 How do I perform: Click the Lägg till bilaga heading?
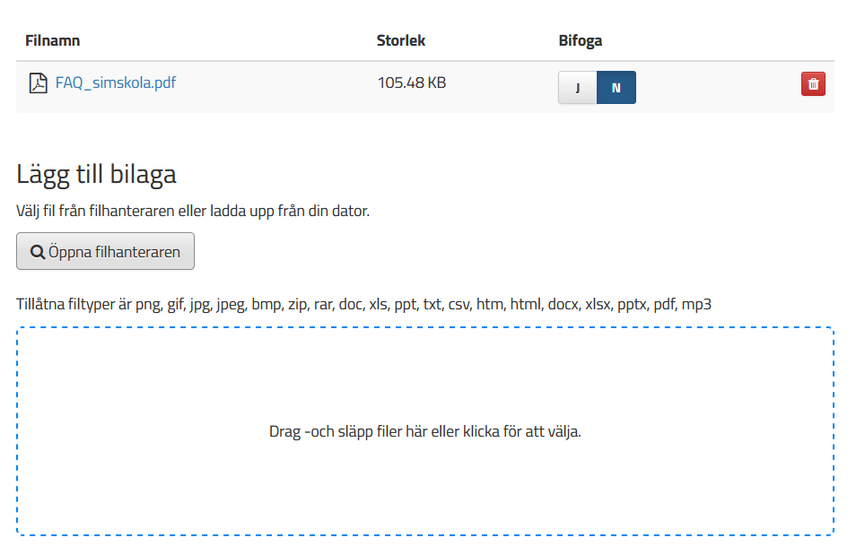coord(96,175)
